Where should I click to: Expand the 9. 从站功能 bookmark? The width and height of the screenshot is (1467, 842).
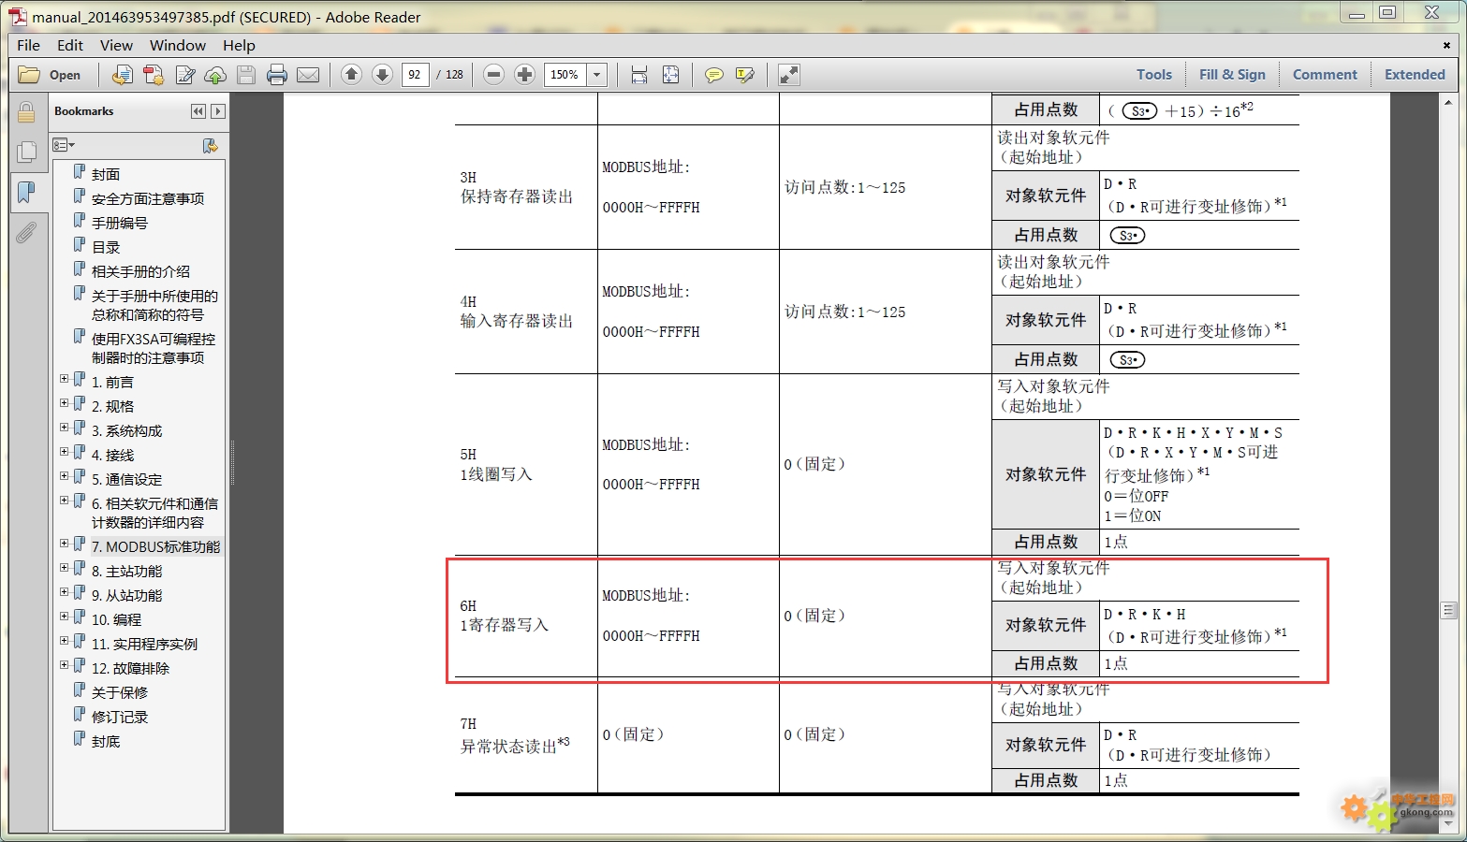pos(65,592)
